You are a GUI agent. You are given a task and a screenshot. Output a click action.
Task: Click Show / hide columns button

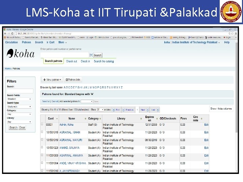click(x=221, y=109)
